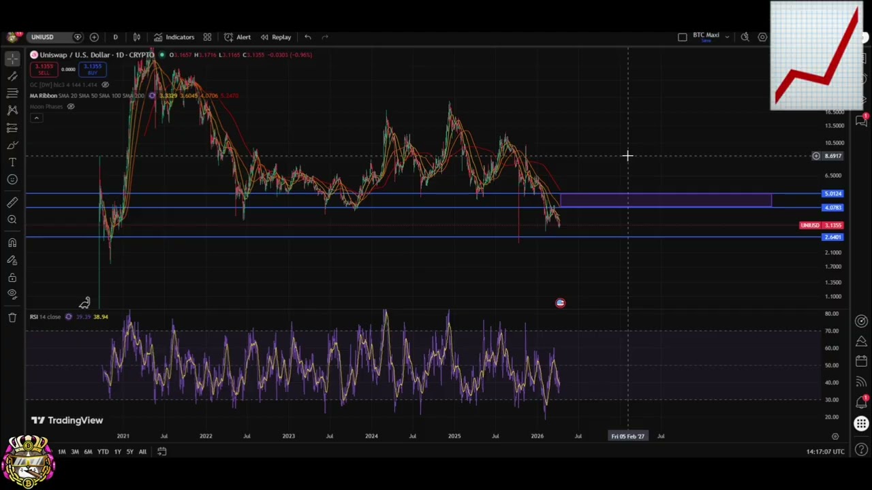Select the 3M date range
The image size is (872, 490).
point(75,452)
